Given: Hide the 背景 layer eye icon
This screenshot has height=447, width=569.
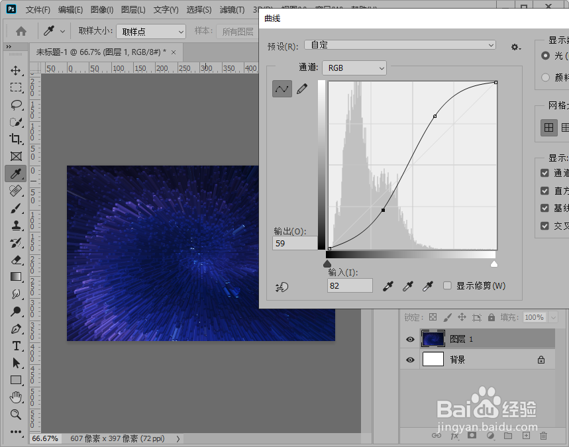Looking at the screenshot, I should click(410, 360).
